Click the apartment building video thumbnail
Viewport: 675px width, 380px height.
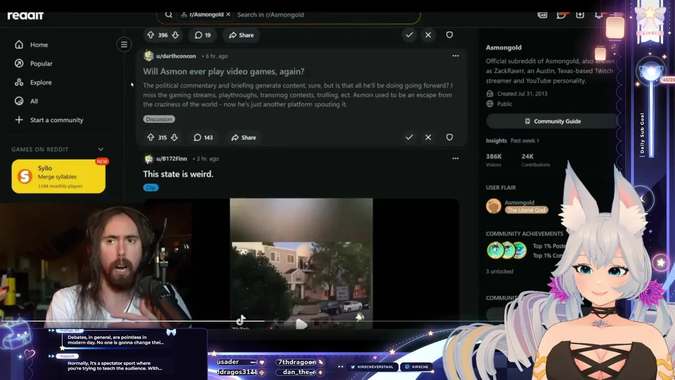[301, 264]
